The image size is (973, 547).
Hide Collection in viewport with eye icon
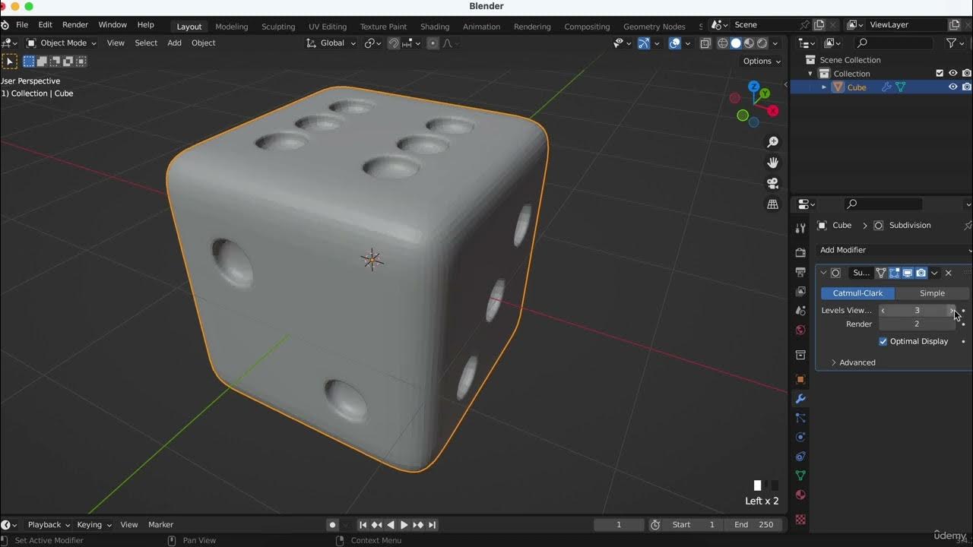[952, 74]
